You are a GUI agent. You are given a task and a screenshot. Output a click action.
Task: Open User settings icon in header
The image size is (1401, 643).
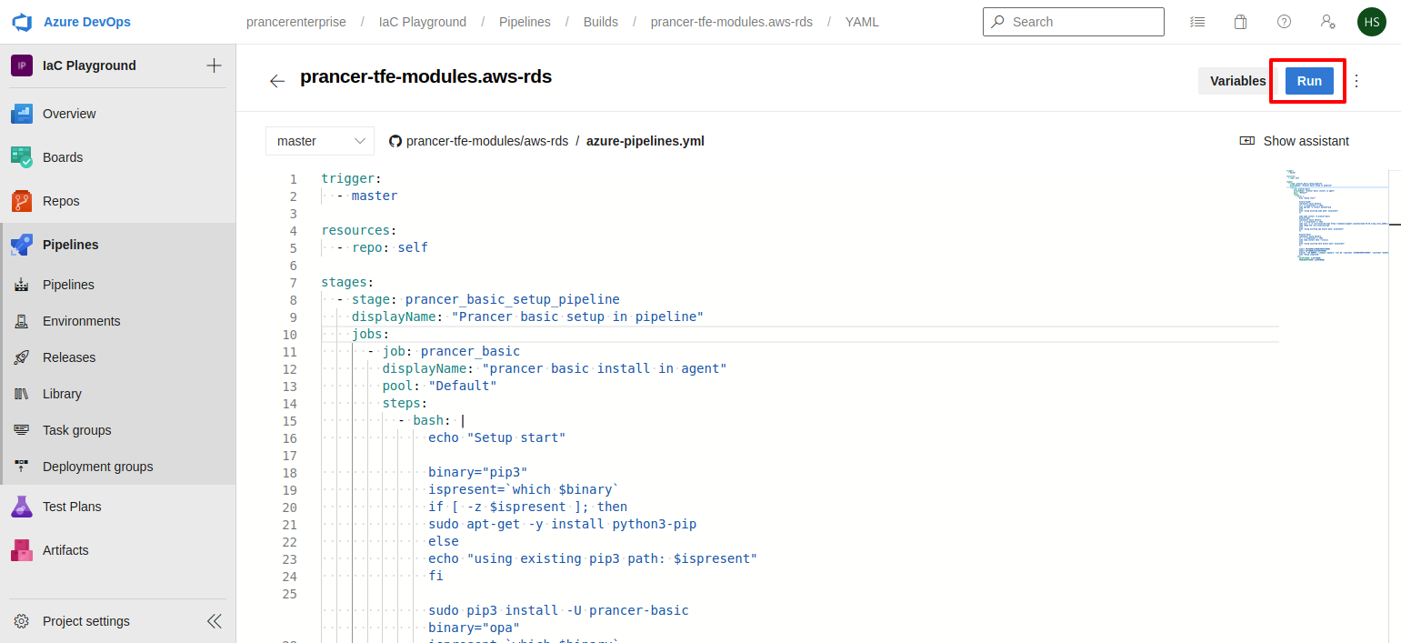[x=1327, y=22]
